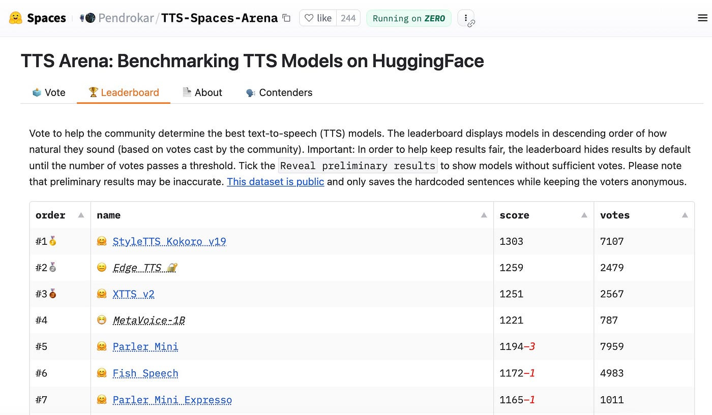The width and height of the screenshot is (712, 415).
Task: Click the bronze medal icon for #3
Action: [x=53, y=294]
